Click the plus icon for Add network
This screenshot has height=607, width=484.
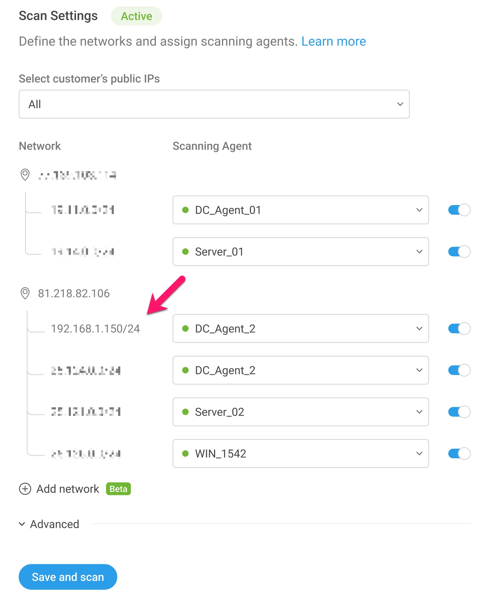[x=25, y=489]
